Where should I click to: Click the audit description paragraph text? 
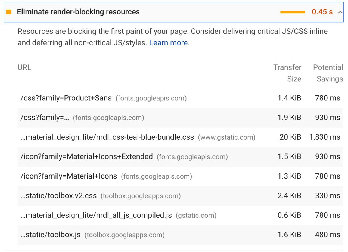(173, 37)
